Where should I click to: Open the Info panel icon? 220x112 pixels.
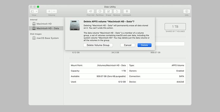187,11
